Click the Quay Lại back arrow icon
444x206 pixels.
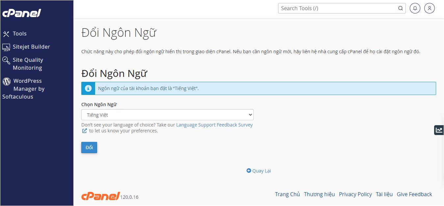pyautogui.click(x=249, y=171)
